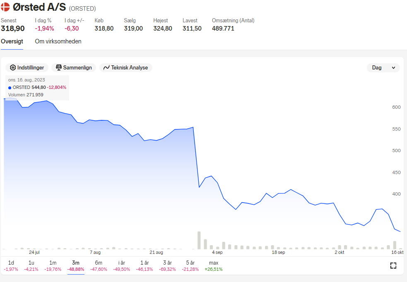Switch to Om virksomheden tab
This screenshot has width=407, height=282.
pyautogui.click(x=58, y=41)
